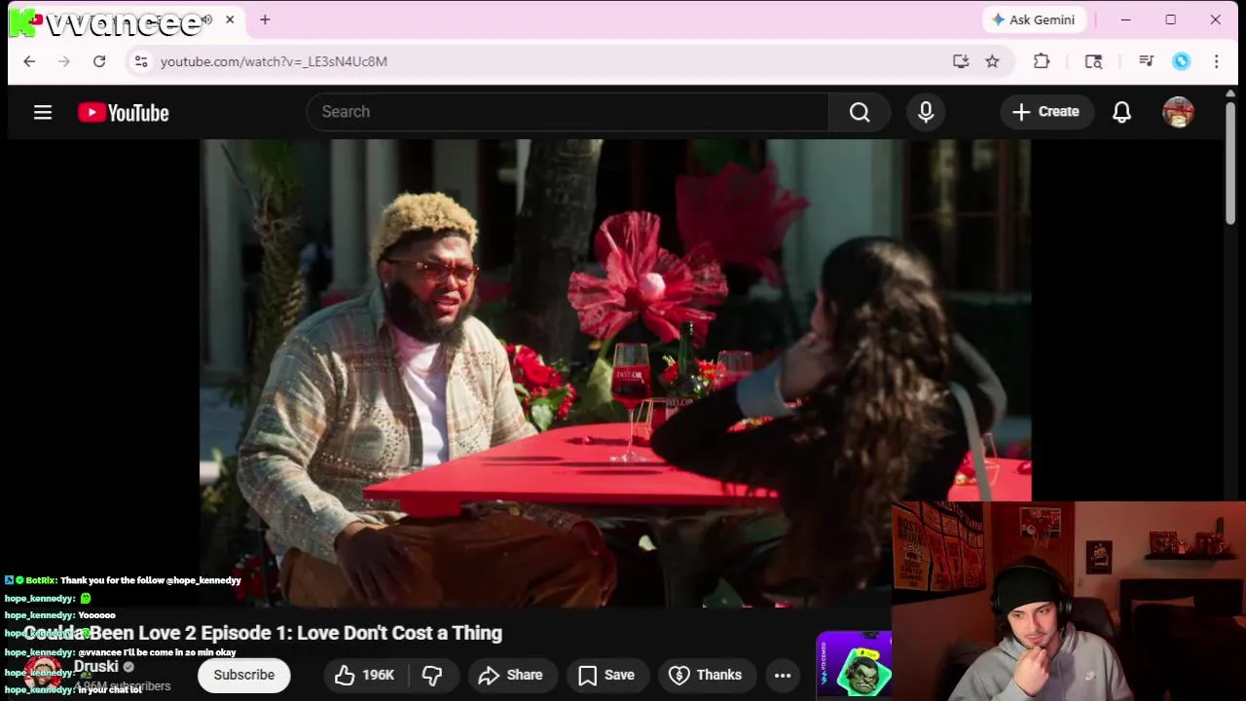Dislike the video
Image resolution: width=1246 pixels, height=701 pixels.
(432, 675)
